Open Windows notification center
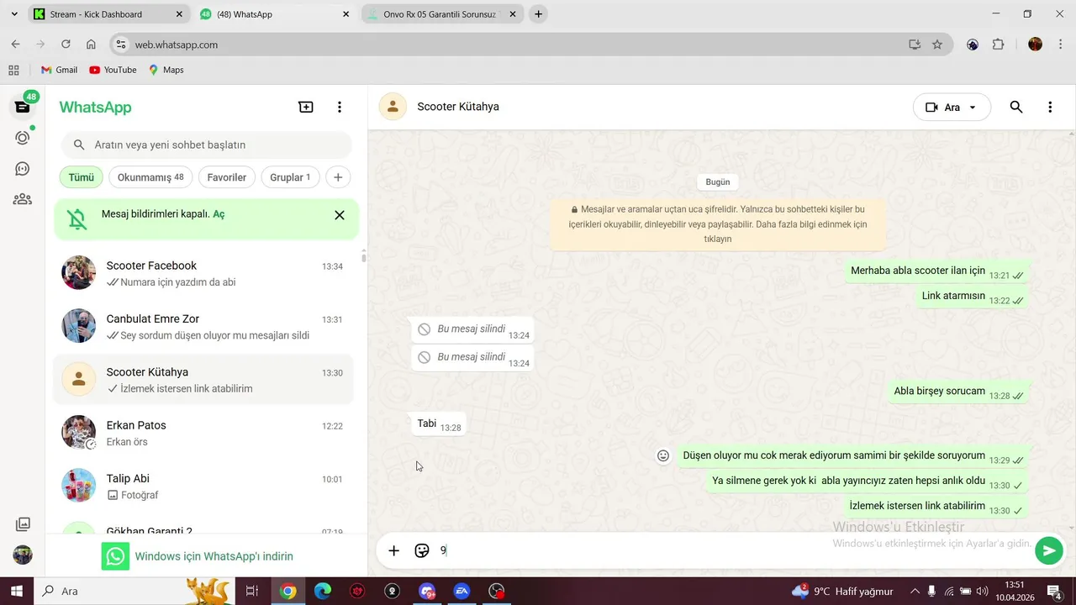 pyautogui.click(x=1054, y=592)
